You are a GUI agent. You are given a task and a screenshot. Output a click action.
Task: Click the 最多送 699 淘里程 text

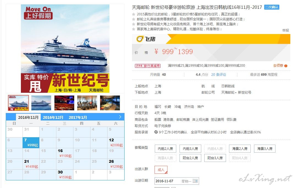point(264,75)
